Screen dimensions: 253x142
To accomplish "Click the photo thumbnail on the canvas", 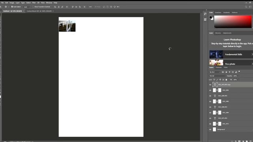I will [67, 26].
